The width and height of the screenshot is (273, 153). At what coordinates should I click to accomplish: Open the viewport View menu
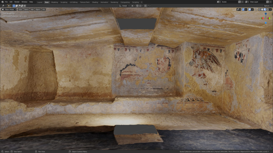point(20,10)
